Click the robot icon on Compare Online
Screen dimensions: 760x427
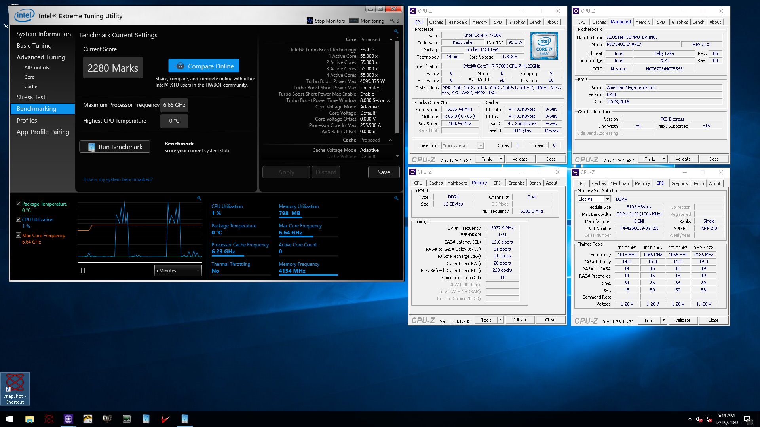tap(180, 66)
